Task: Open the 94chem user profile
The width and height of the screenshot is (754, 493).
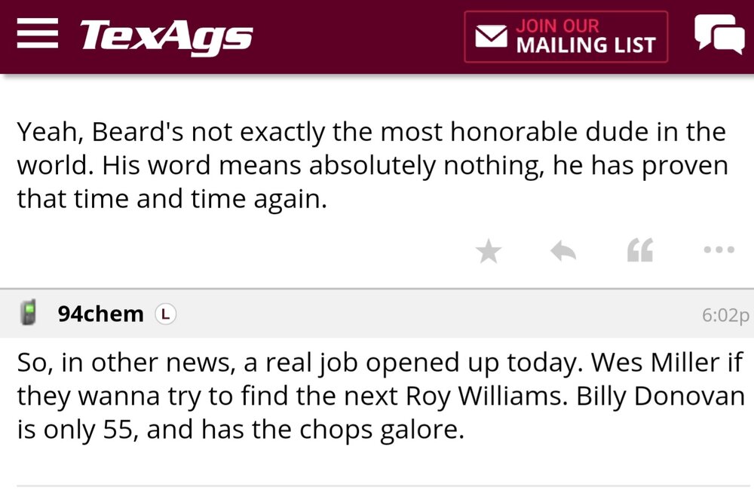Action: click(x=100, y=314)
